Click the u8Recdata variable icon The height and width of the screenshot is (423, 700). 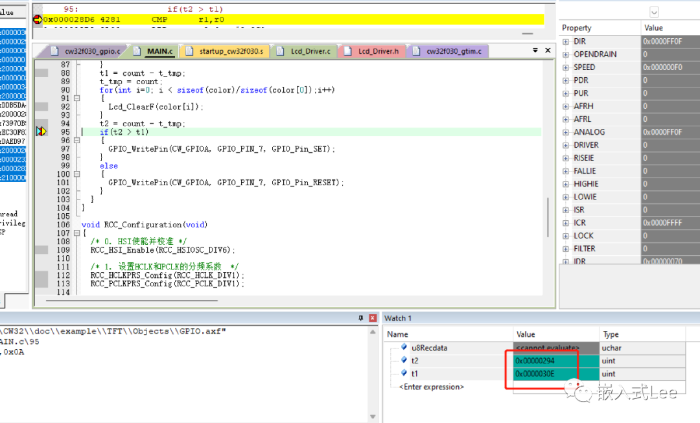[x=404, y=348]
